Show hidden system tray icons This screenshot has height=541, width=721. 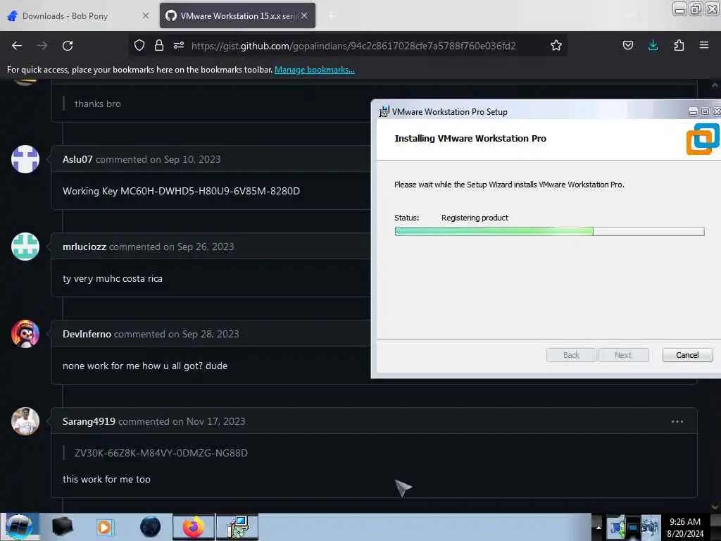click(x=598, y=527)
